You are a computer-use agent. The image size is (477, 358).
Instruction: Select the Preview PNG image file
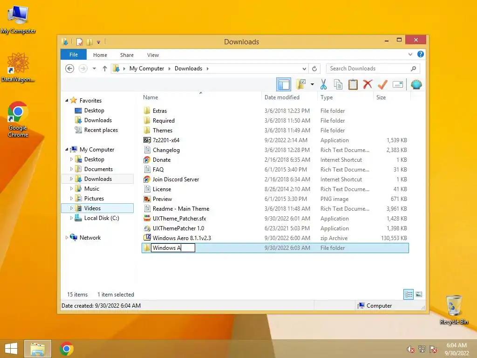tap(275, 199)
